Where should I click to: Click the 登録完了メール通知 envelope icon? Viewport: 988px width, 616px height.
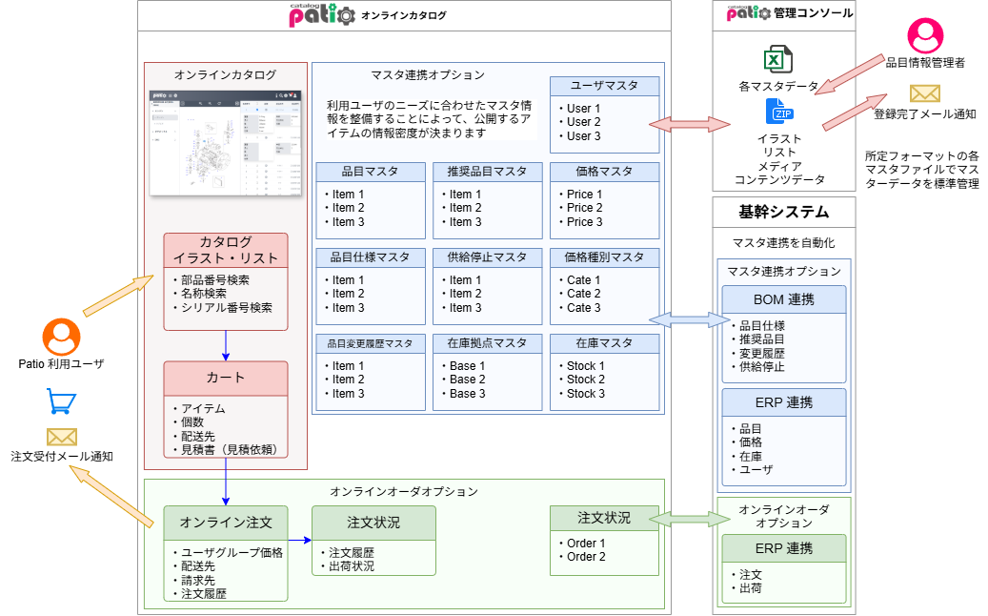tap(924, 93)
